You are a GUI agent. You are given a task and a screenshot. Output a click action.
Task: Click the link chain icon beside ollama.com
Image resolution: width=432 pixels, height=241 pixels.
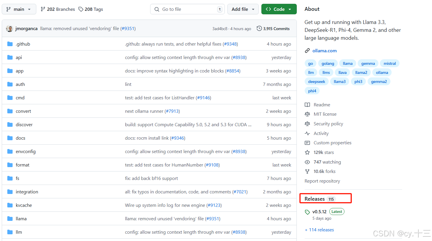tap(307, 51)
